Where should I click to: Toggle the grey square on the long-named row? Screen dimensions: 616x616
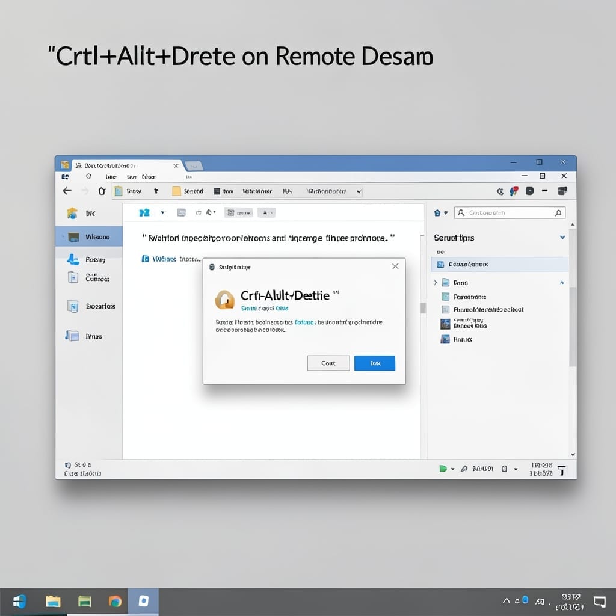(446, 309)
